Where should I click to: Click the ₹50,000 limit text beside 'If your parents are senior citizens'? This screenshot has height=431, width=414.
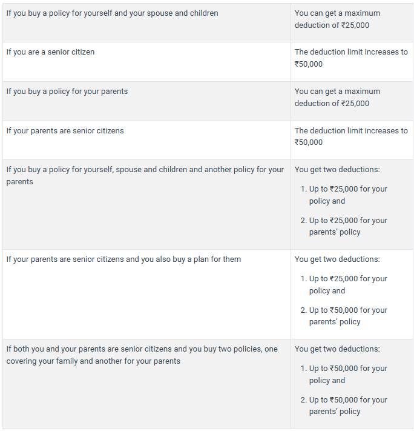[x=351, y=136]
